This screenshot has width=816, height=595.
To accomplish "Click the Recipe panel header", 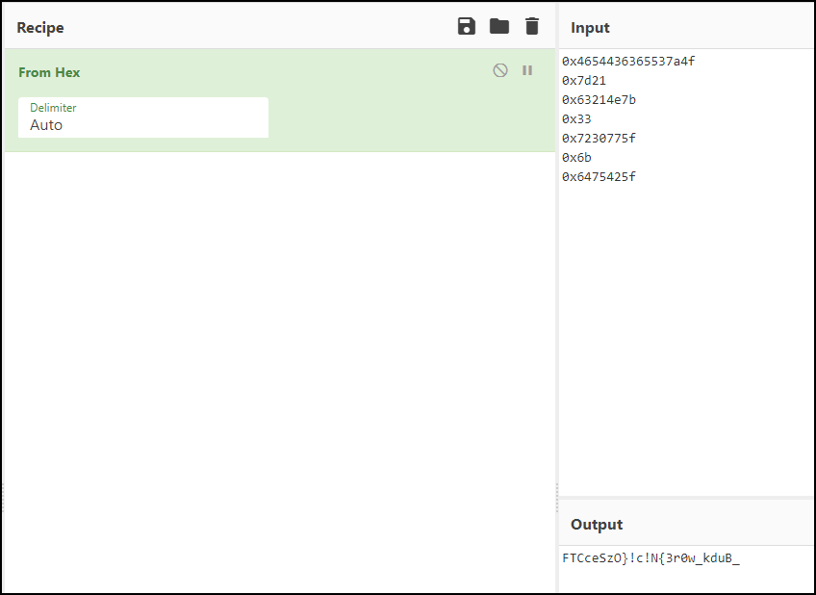I will pyautogui.click(x=40, y=27).
